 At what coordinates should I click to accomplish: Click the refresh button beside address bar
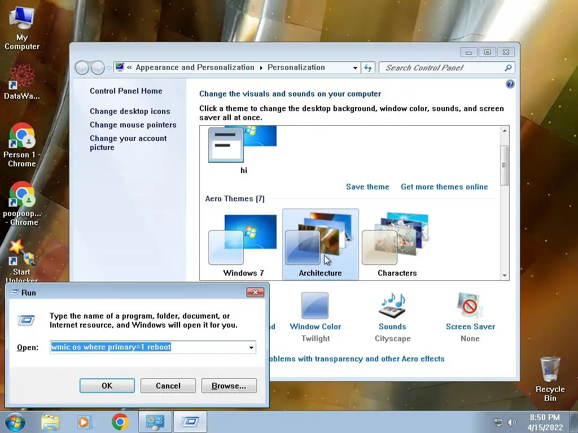click(368, 68)
